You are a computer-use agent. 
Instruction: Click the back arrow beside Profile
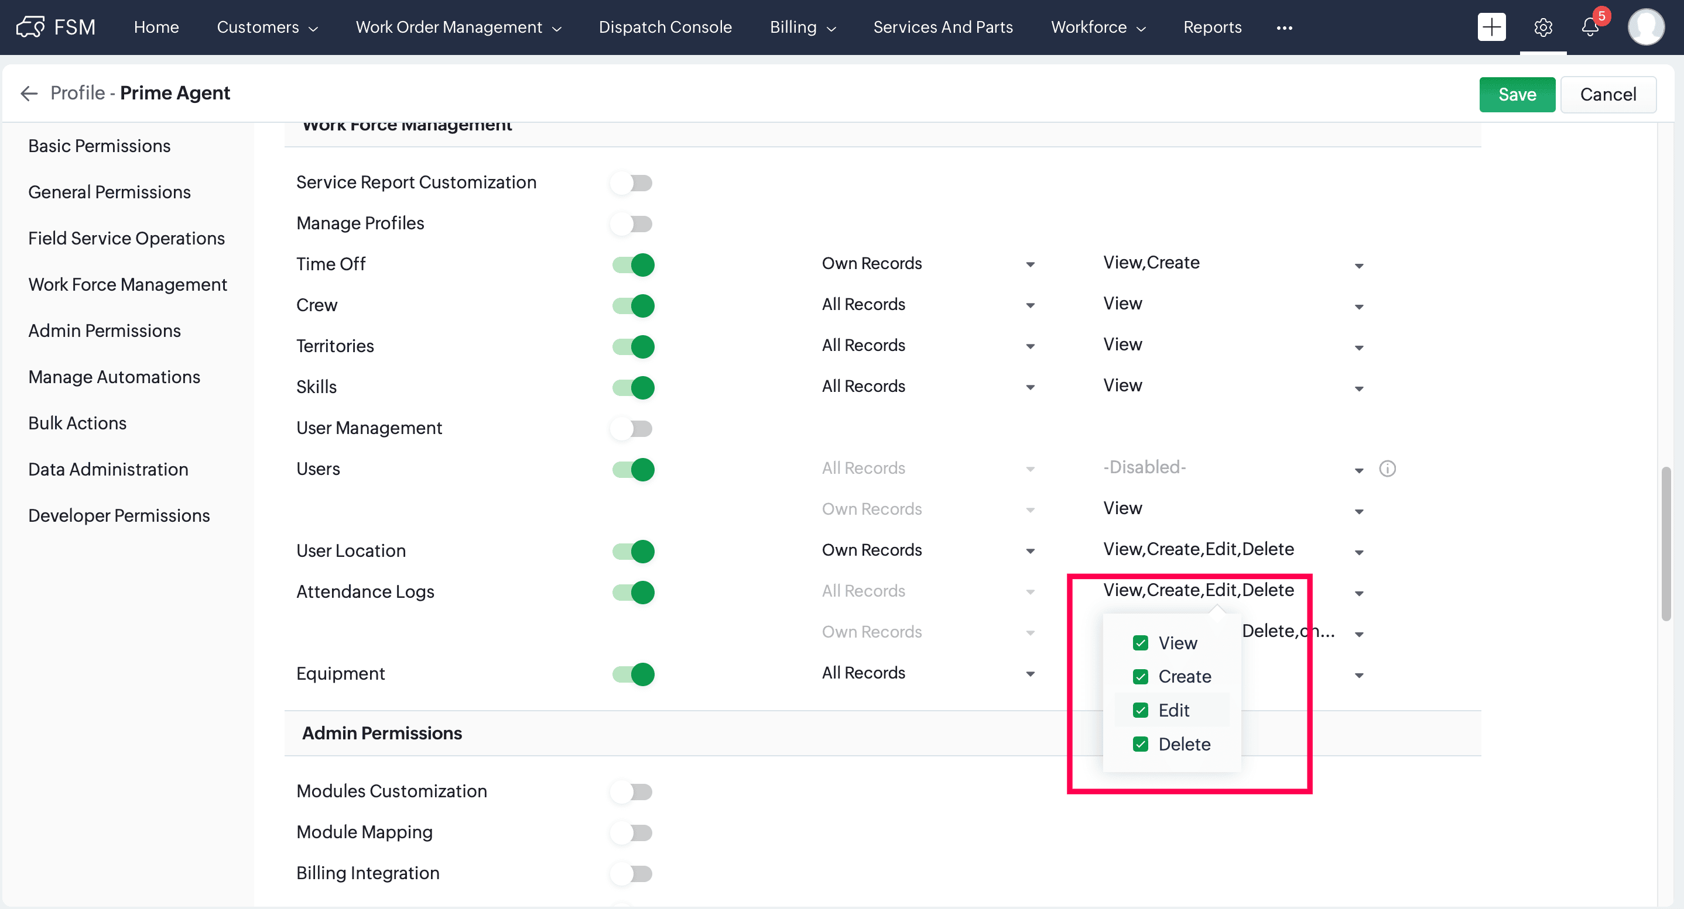point(29,94)
